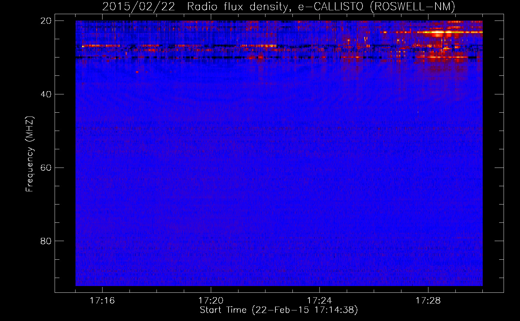The height and width of the screenshot is (321, 520).
Task: Click the bright yellow burst near 17:28
Action: tap(438, 32)
